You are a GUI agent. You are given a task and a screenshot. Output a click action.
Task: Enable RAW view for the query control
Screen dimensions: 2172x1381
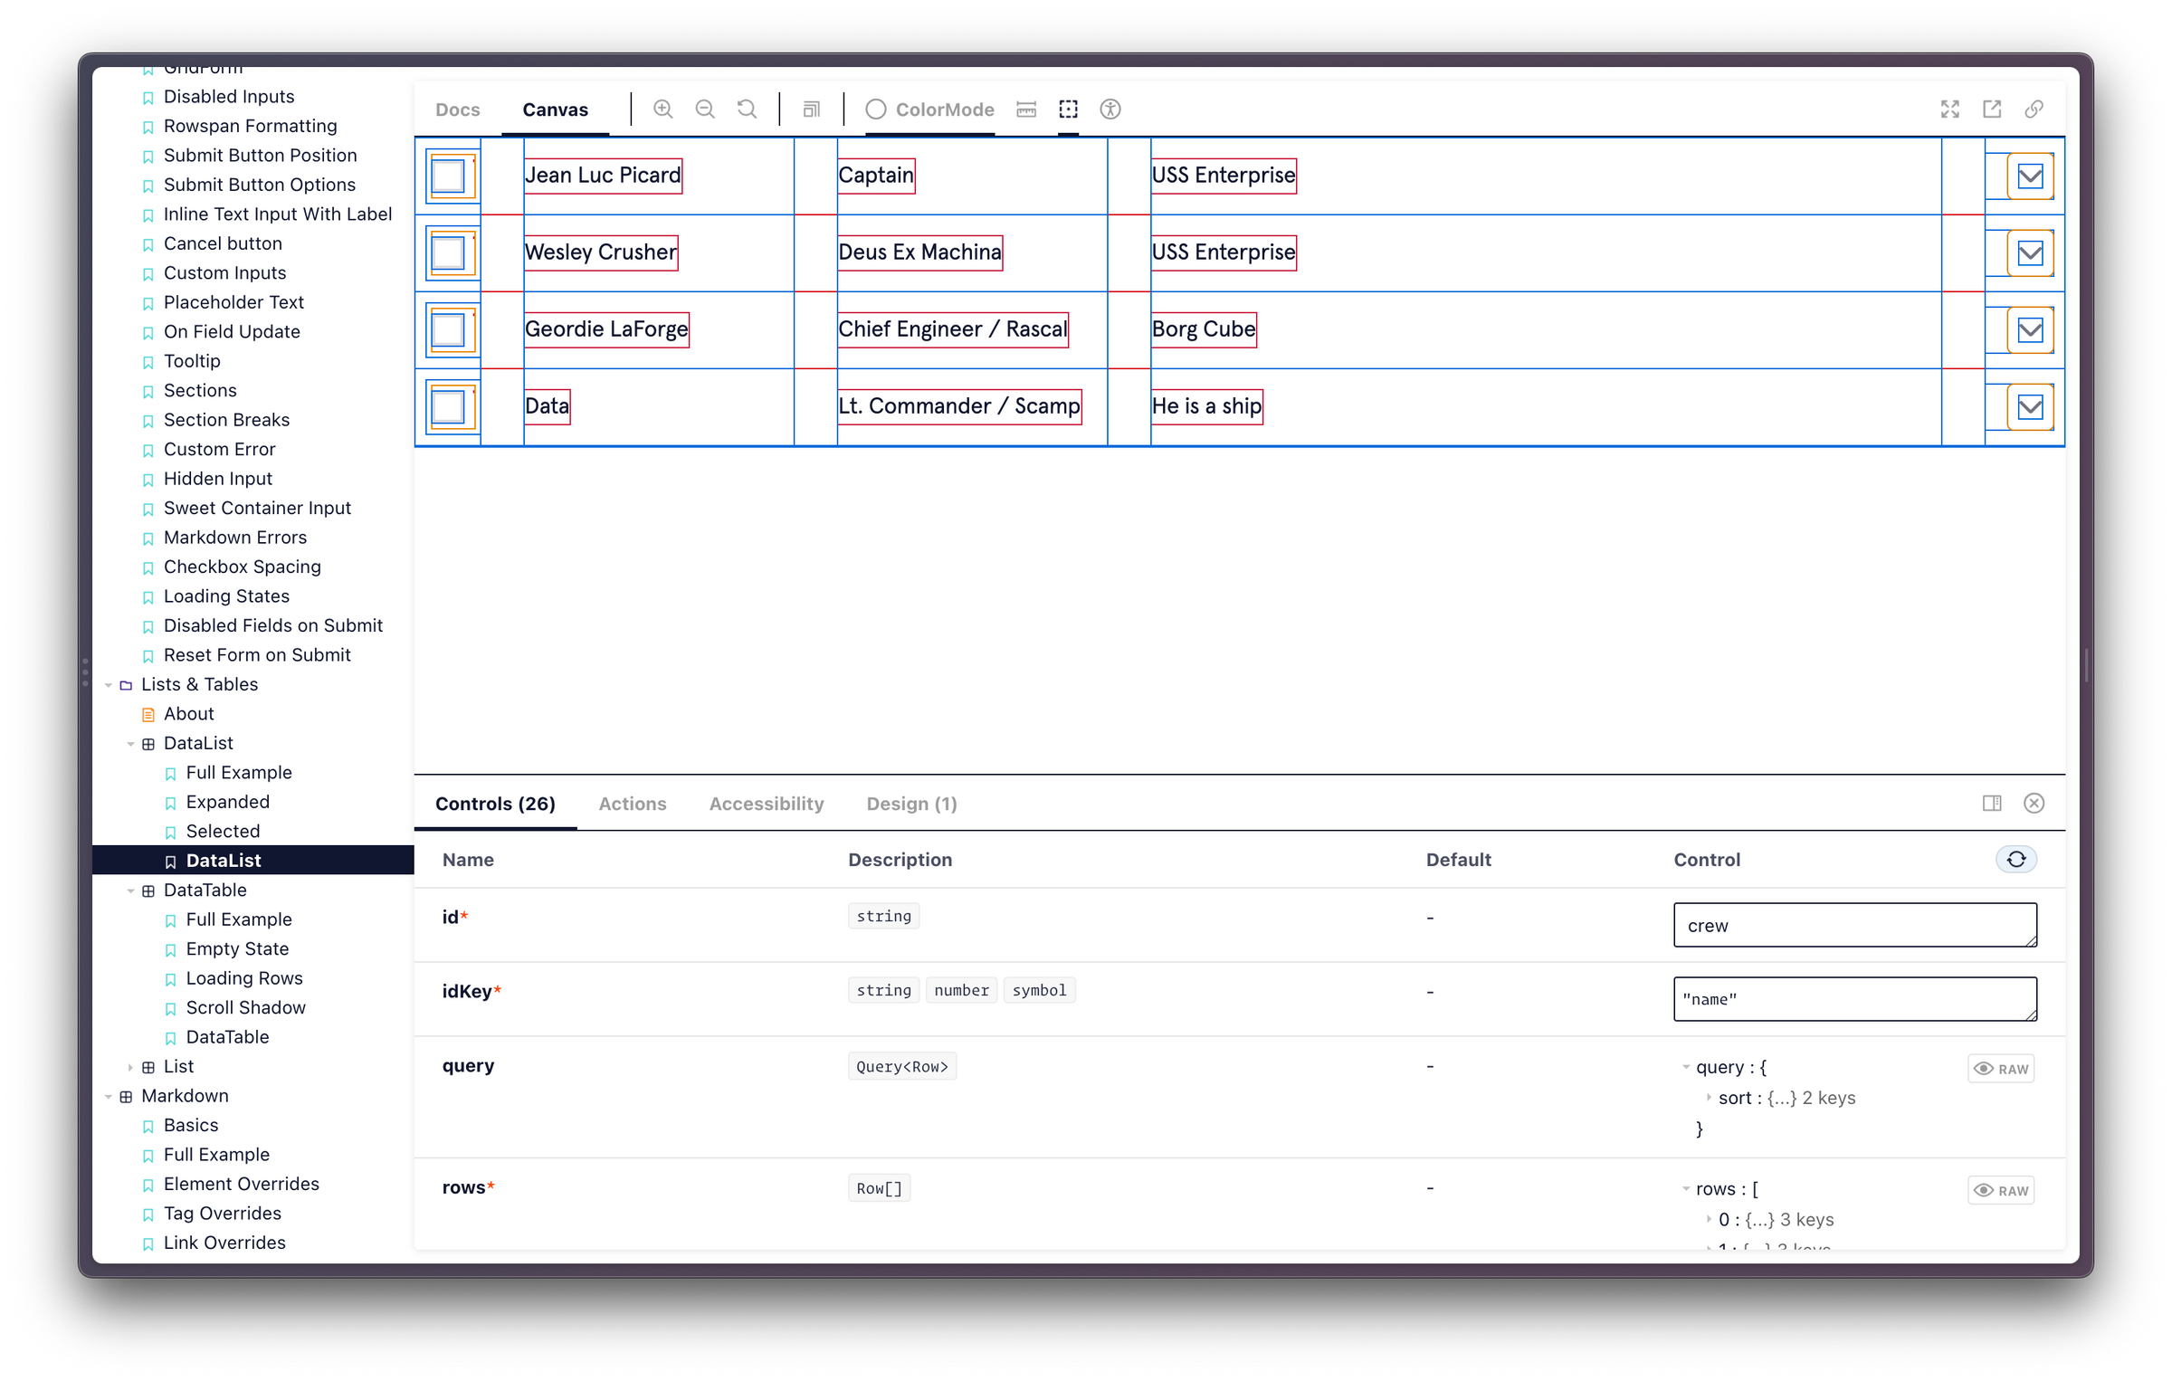pos(2002,1068)
